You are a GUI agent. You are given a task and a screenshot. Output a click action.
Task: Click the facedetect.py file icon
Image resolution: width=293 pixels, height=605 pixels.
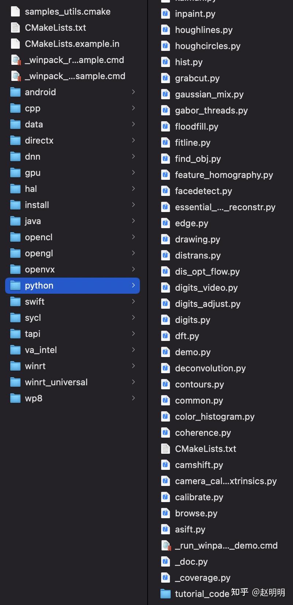(166, 191)
